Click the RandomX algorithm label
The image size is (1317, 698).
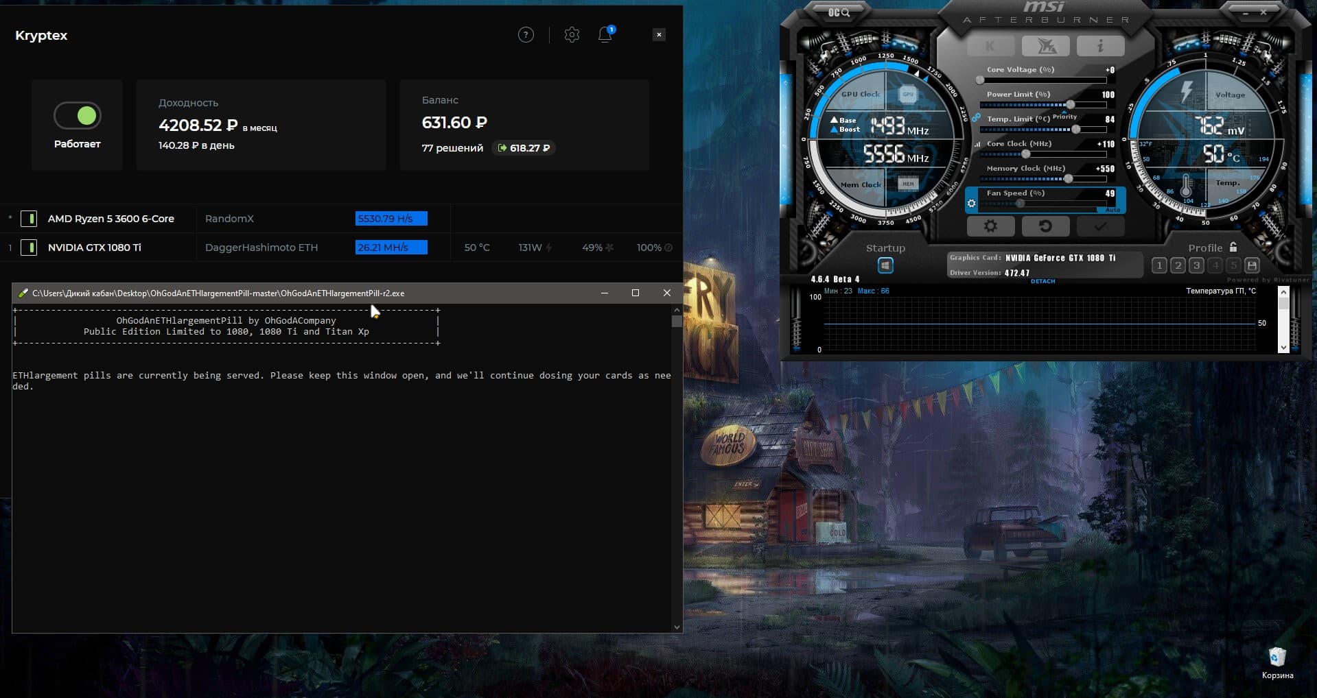click(x=229, y=219)
